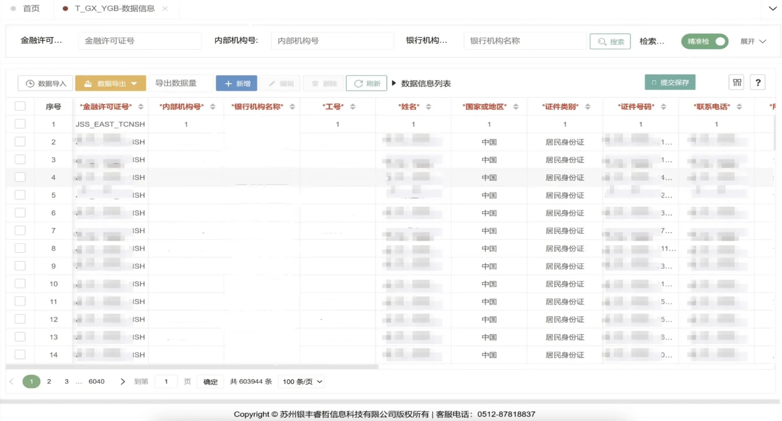This screenshot has width=782, height=421.
Task: Click the 数据导入 clock icon button
Action: point(46,83)
